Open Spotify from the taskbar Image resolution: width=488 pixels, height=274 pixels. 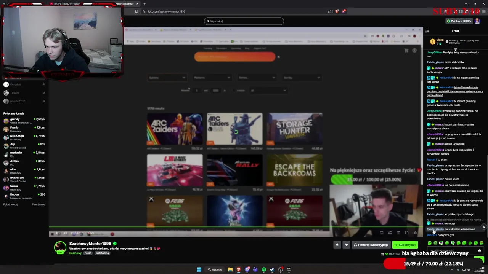click(264, 269)
